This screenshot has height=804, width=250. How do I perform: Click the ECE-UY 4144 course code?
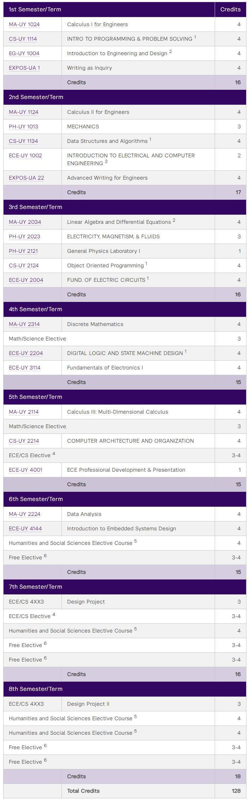25,529
